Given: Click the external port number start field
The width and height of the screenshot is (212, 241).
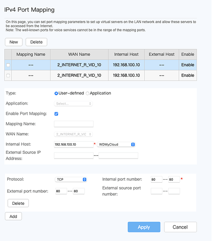Looking at the screenshot, I should (x=61, y=191).
